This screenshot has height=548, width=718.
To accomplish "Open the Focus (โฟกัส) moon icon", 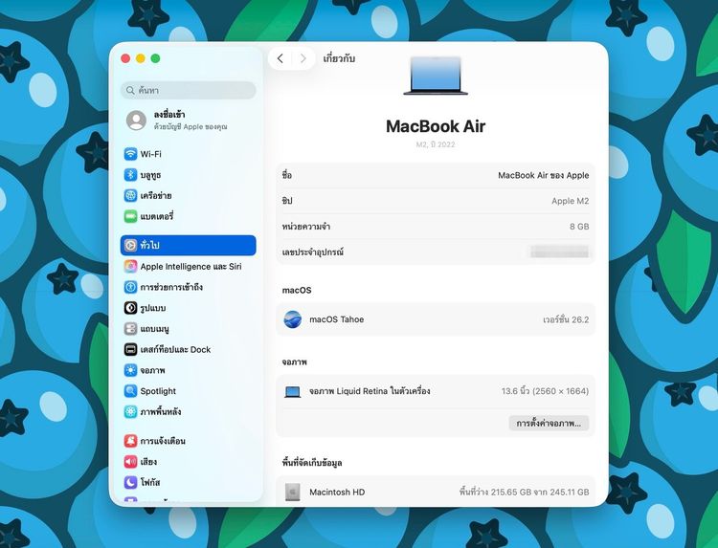I will pyautogui.click(x=130, y=482).
